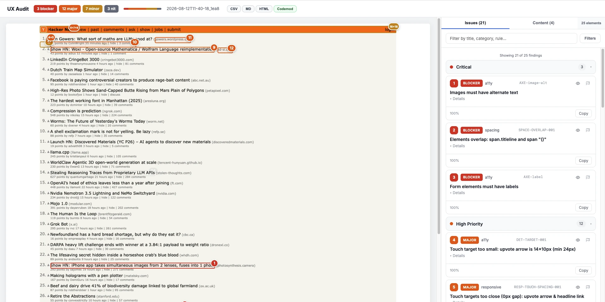Image resolution: width=605 pixels, height=302 pixels.
Task: Filter by the 3 blocker badge
Action: tap(45, 9)
